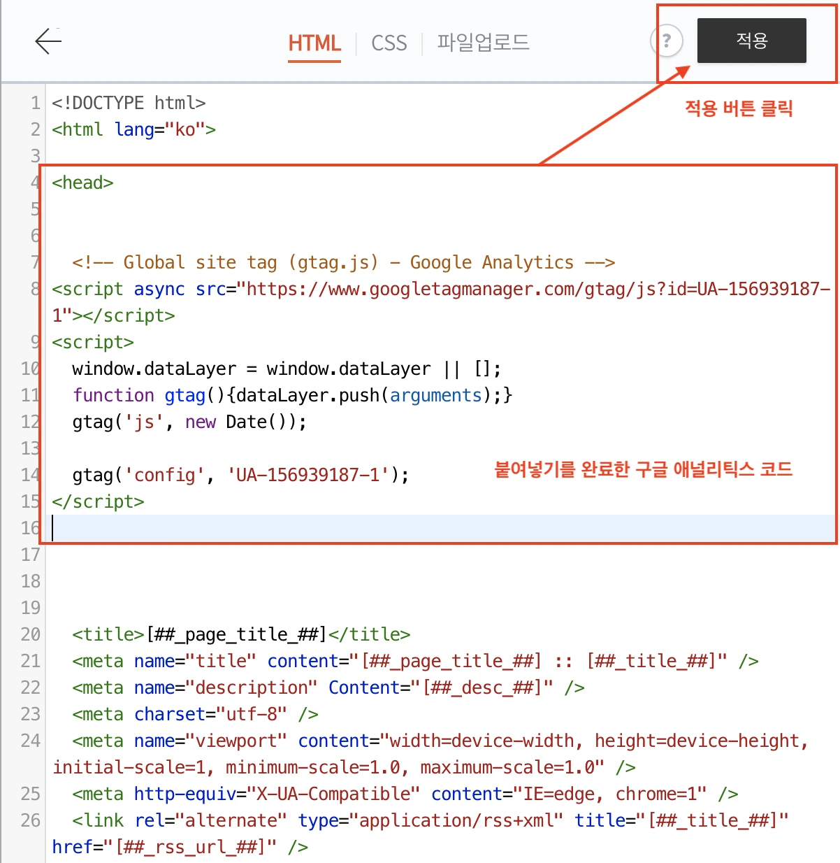Click the html lang="ko" line
The image size is (840, 863).
pos(133,129)
